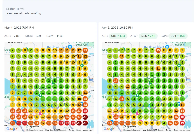Click the bottom-left 16 marker on March map
195x134 pixels.
(x=12, y=123)
